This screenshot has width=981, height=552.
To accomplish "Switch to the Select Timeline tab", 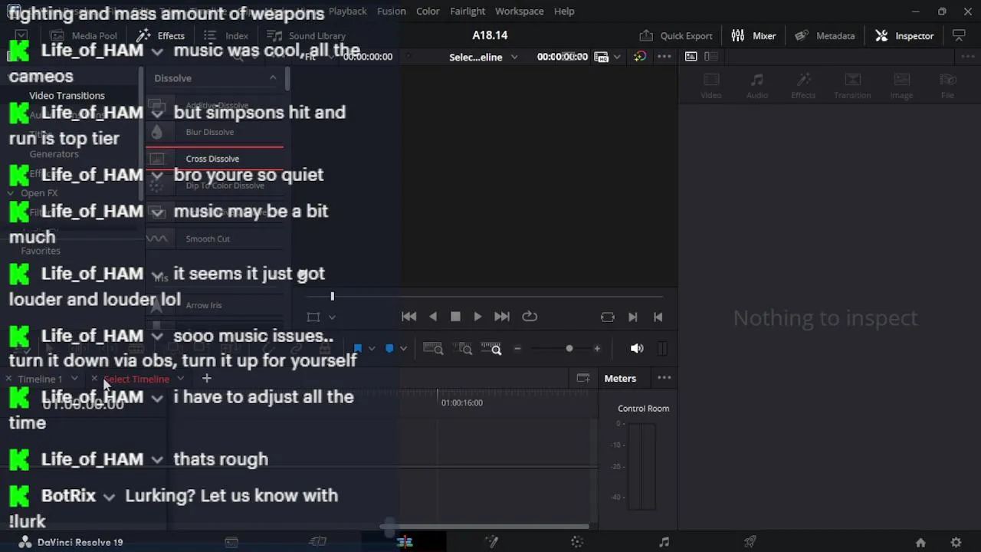I will click(136, 379).
